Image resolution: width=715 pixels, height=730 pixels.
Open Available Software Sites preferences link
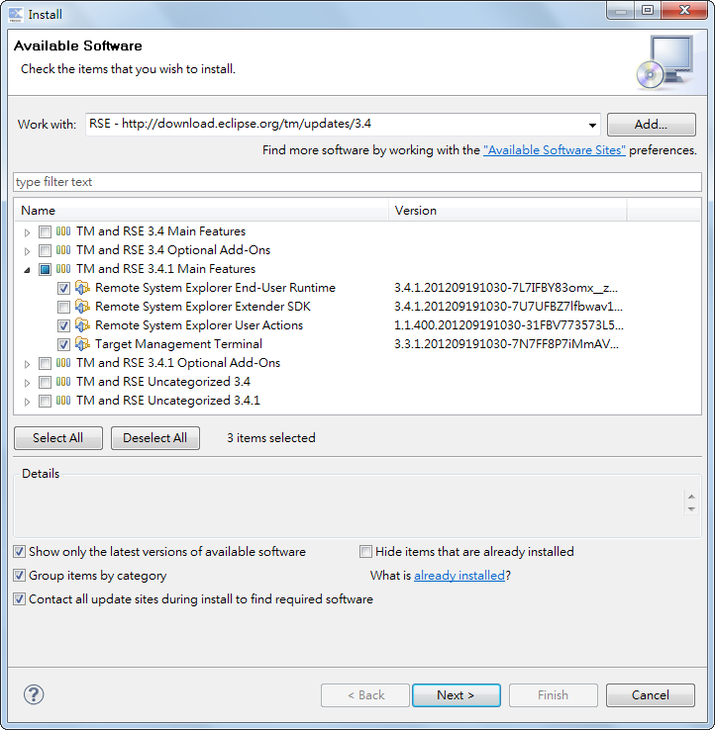pyautogui.click(x=555, y=150)
